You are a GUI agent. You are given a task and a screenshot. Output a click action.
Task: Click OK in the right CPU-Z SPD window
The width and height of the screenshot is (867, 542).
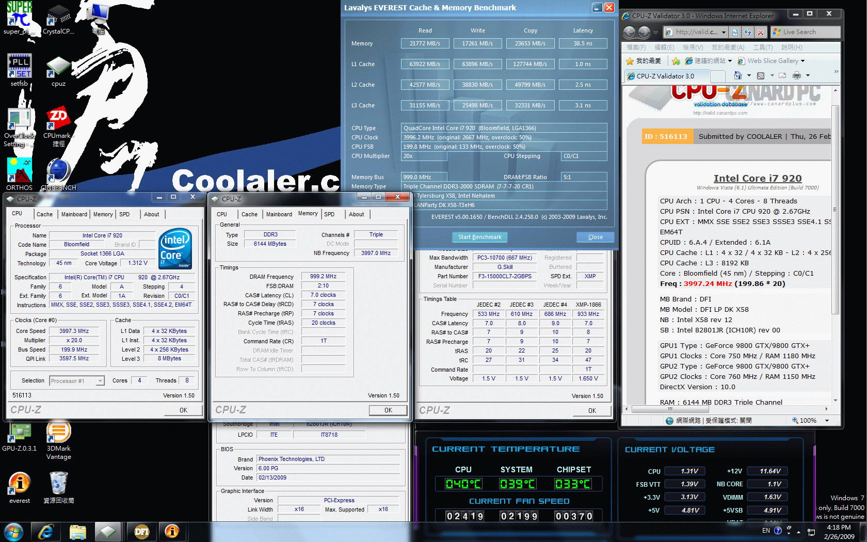coord(592,410)
